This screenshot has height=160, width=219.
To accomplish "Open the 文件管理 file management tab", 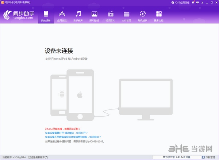I will click(126, 16).
